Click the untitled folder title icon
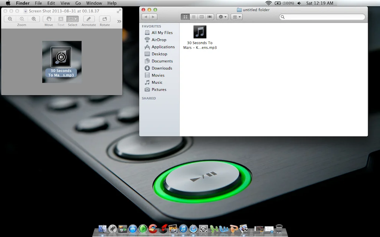 (x=239, y=10)
